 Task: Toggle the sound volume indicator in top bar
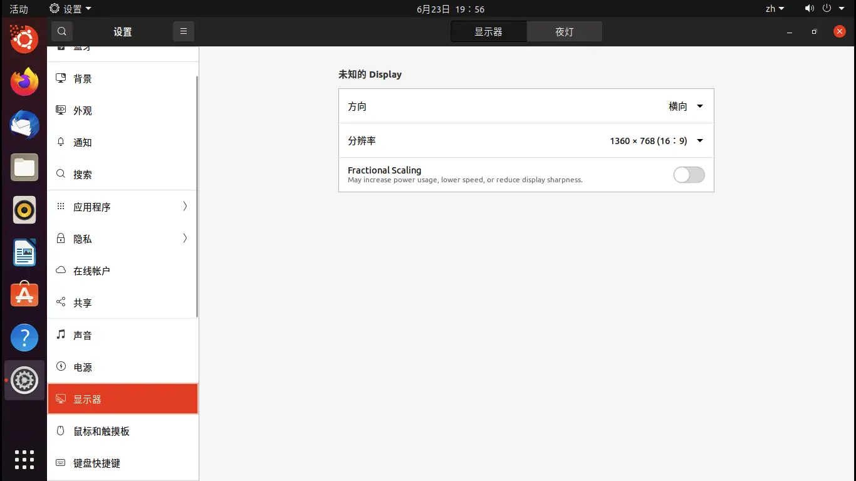(x=809, y=9)
